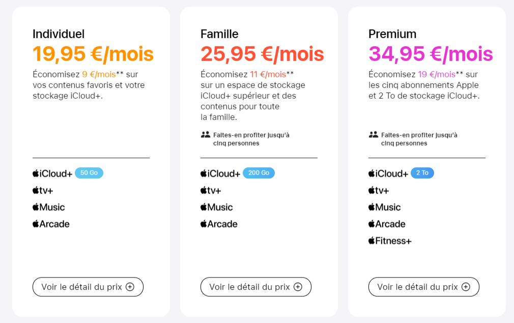Expand price details for Individuel plan

tap(88, 287)
